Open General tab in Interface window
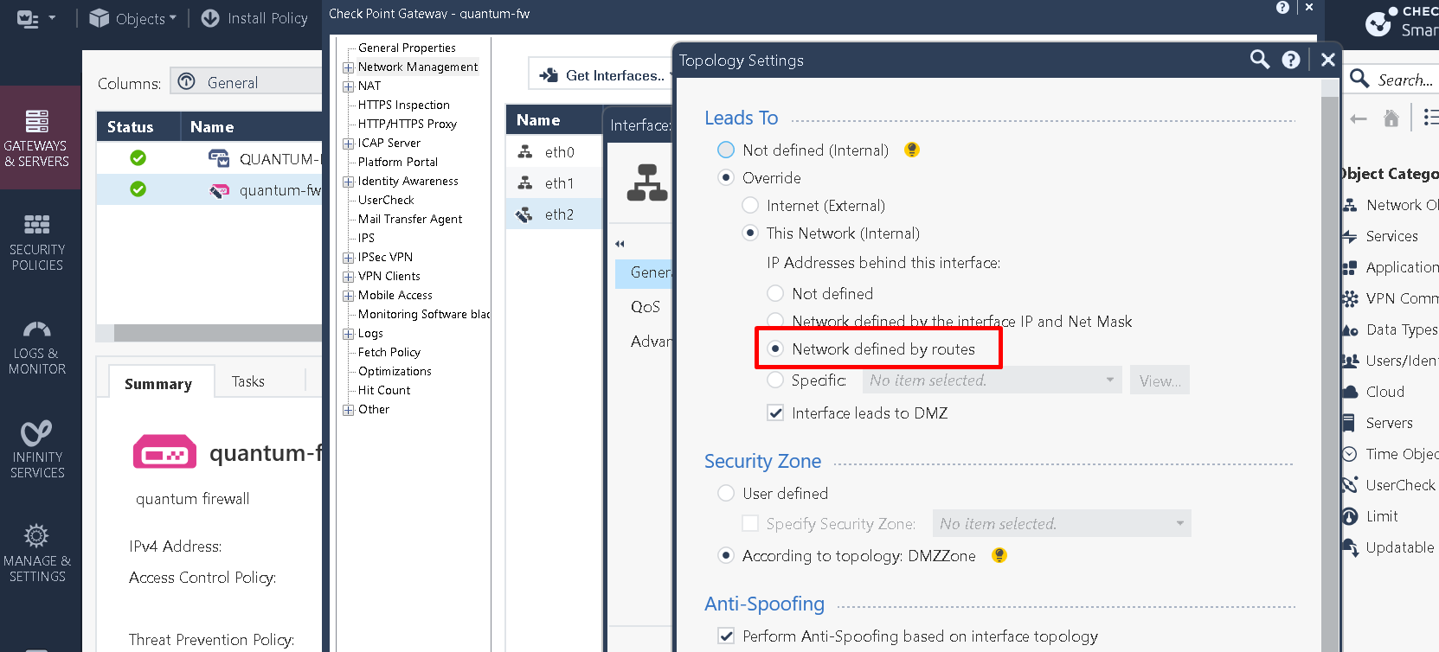This screenshot has height=652, width=1439. (x=644, y=272)
